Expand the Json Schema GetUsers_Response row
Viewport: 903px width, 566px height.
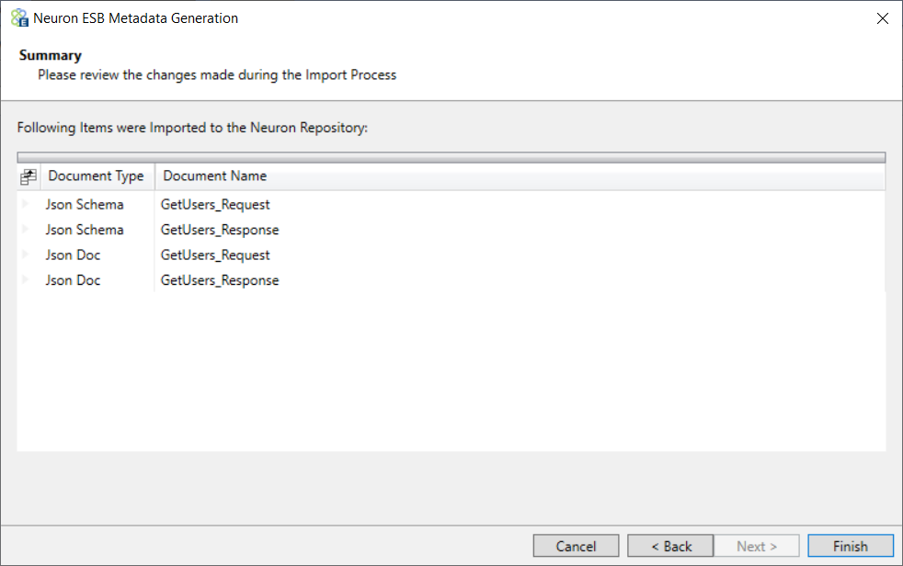(26, 229)
